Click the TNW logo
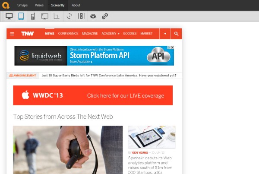The height and width of the screenshot is (174, 259). (28, 34)
